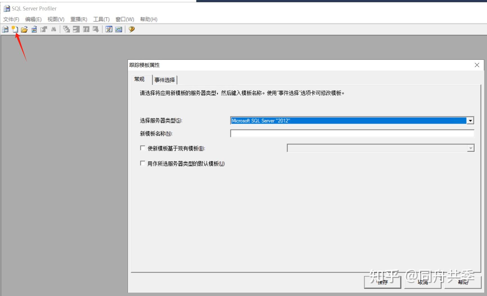Click the find toolbar icon (binoculars)
The height and width of the screenshot is (296, 487).
coord(54,29)
